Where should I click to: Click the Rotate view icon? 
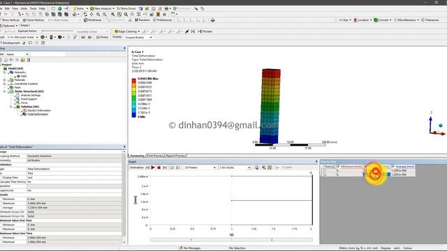[x=85, y=14]
